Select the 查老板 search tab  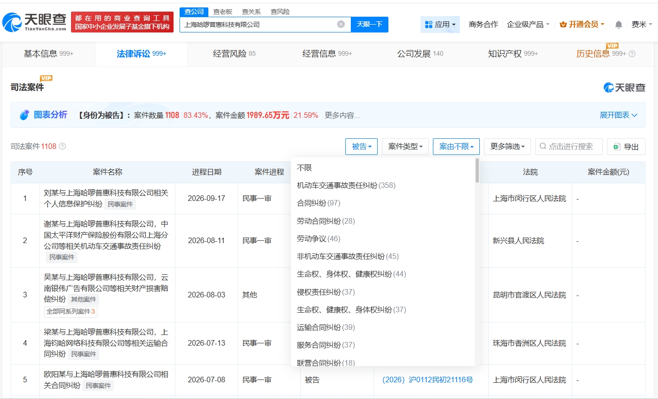(x=223, y=12)
